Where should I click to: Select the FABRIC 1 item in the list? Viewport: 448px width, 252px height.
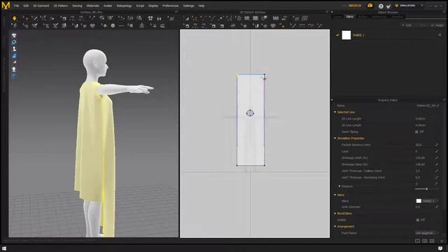pos(388,35)
